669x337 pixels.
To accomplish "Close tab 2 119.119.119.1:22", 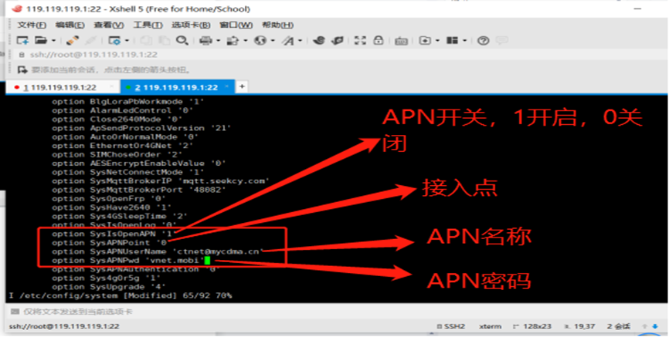I will click(227, 87).
